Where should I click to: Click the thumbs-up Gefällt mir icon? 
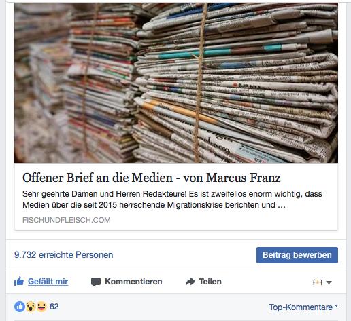coord(19,282)
